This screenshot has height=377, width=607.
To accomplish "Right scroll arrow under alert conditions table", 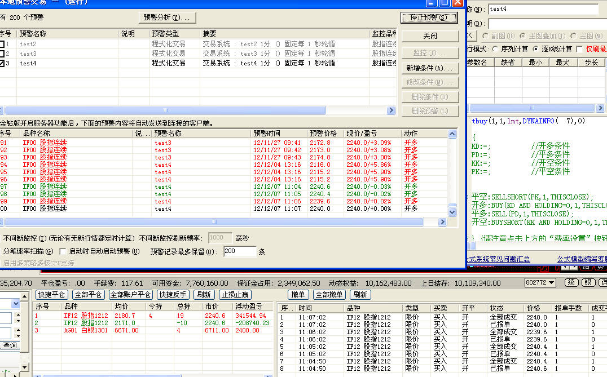I will coord(391,110).
